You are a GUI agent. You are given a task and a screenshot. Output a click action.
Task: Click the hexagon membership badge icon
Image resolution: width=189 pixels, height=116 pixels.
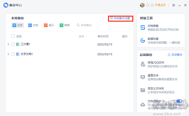(x=148, y=5)
